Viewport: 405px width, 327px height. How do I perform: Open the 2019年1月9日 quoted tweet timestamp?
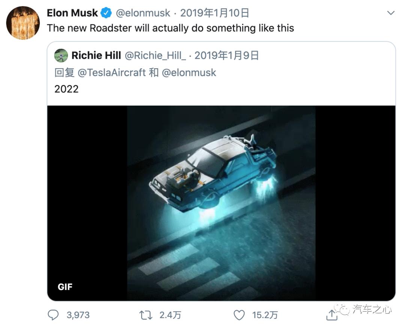(x=226, y=56)
